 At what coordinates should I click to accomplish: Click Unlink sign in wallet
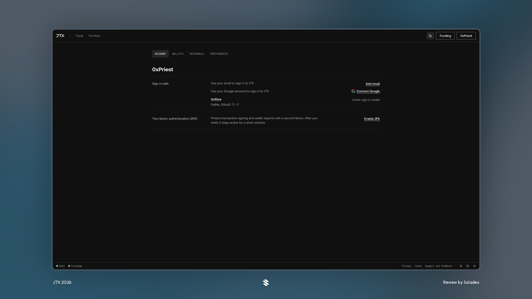[366, 100]
